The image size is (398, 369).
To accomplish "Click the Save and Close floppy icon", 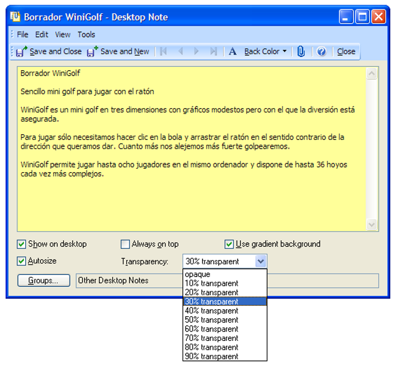I will click(x=21, y=52).
